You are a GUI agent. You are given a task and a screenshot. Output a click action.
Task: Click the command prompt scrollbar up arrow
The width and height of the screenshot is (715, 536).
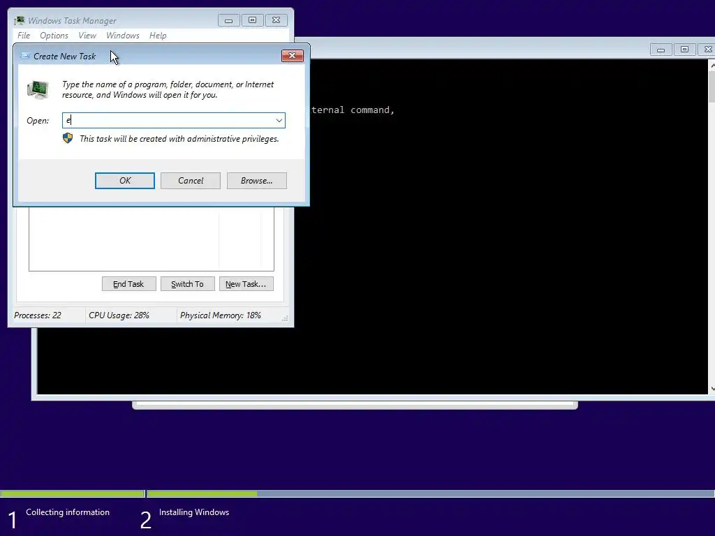[x=712, y=66]
